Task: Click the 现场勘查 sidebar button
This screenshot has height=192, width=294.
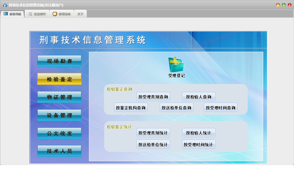Action: (x=59, y=61)
